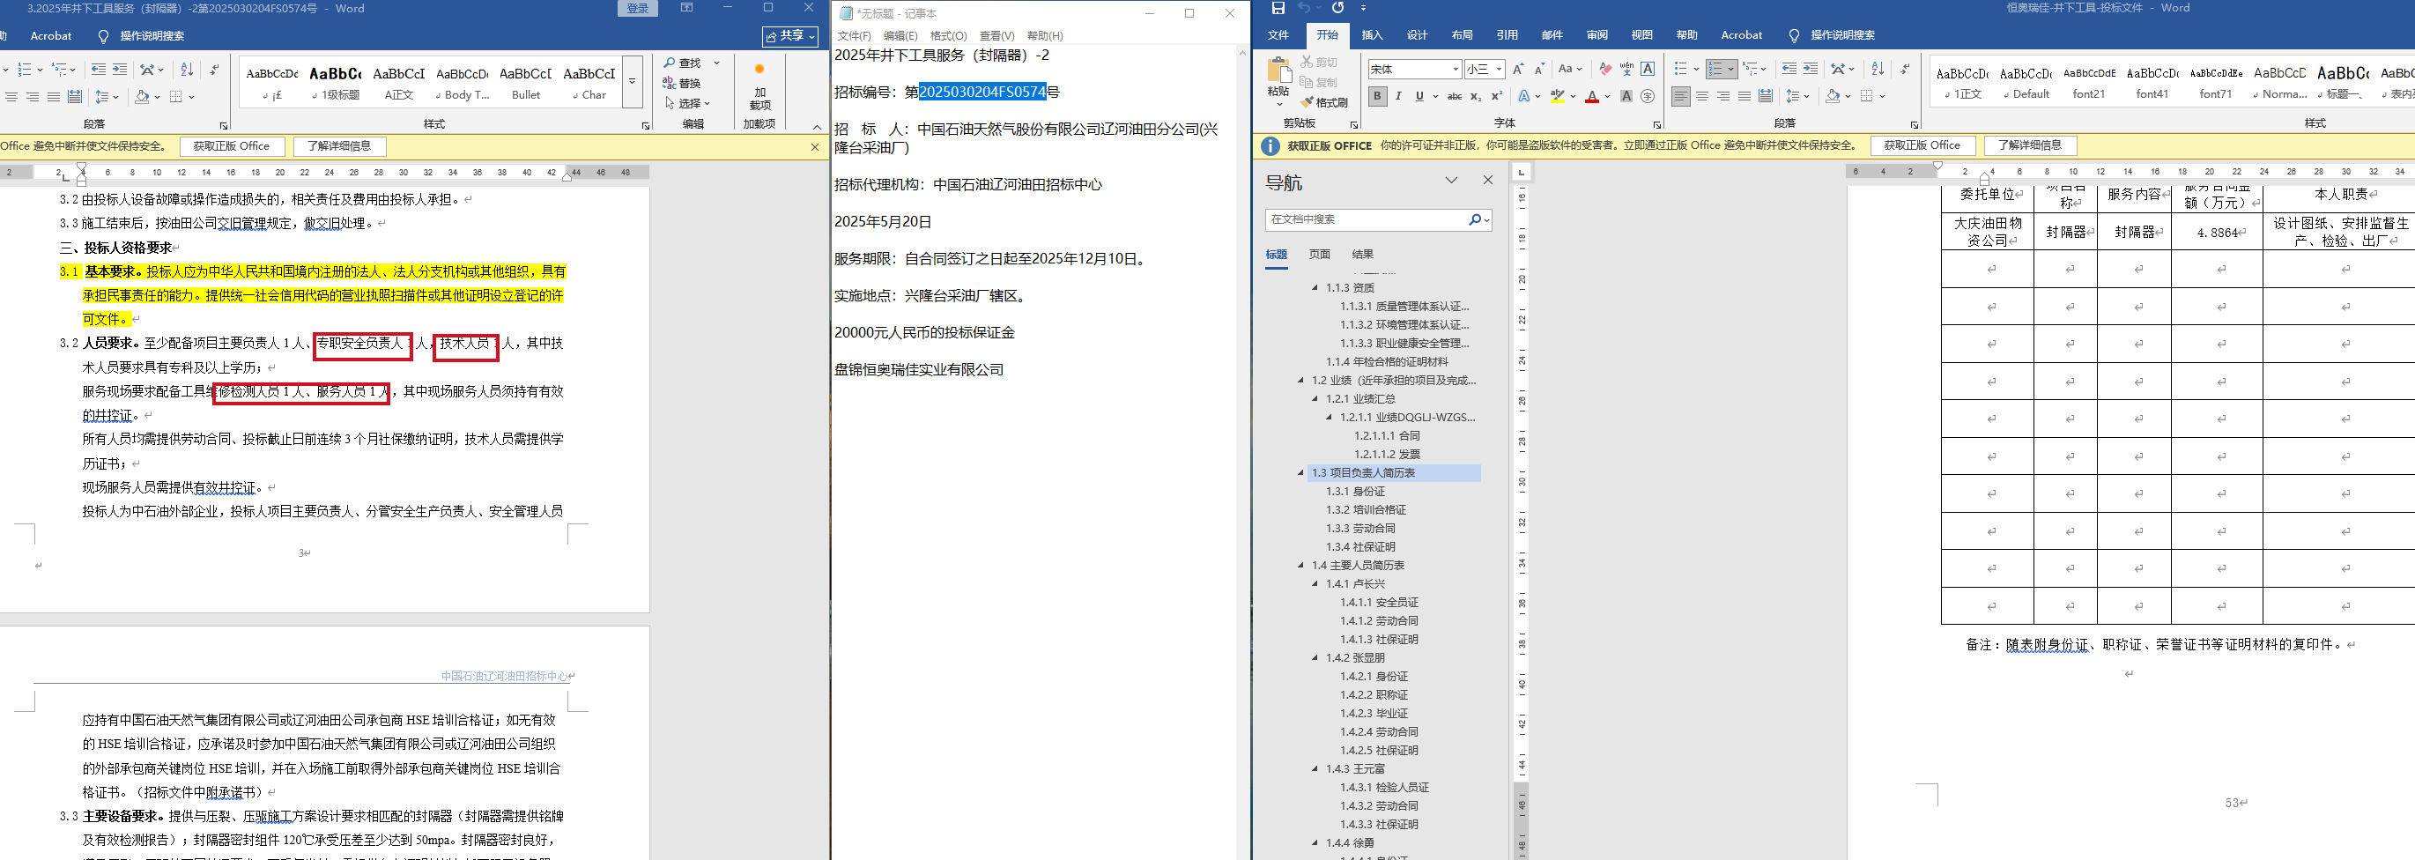This screenshot has height=860, width=2415.
Task: Collapse 1.4.2 张显朋 heading in navigation
Action: click(1315, 658)
